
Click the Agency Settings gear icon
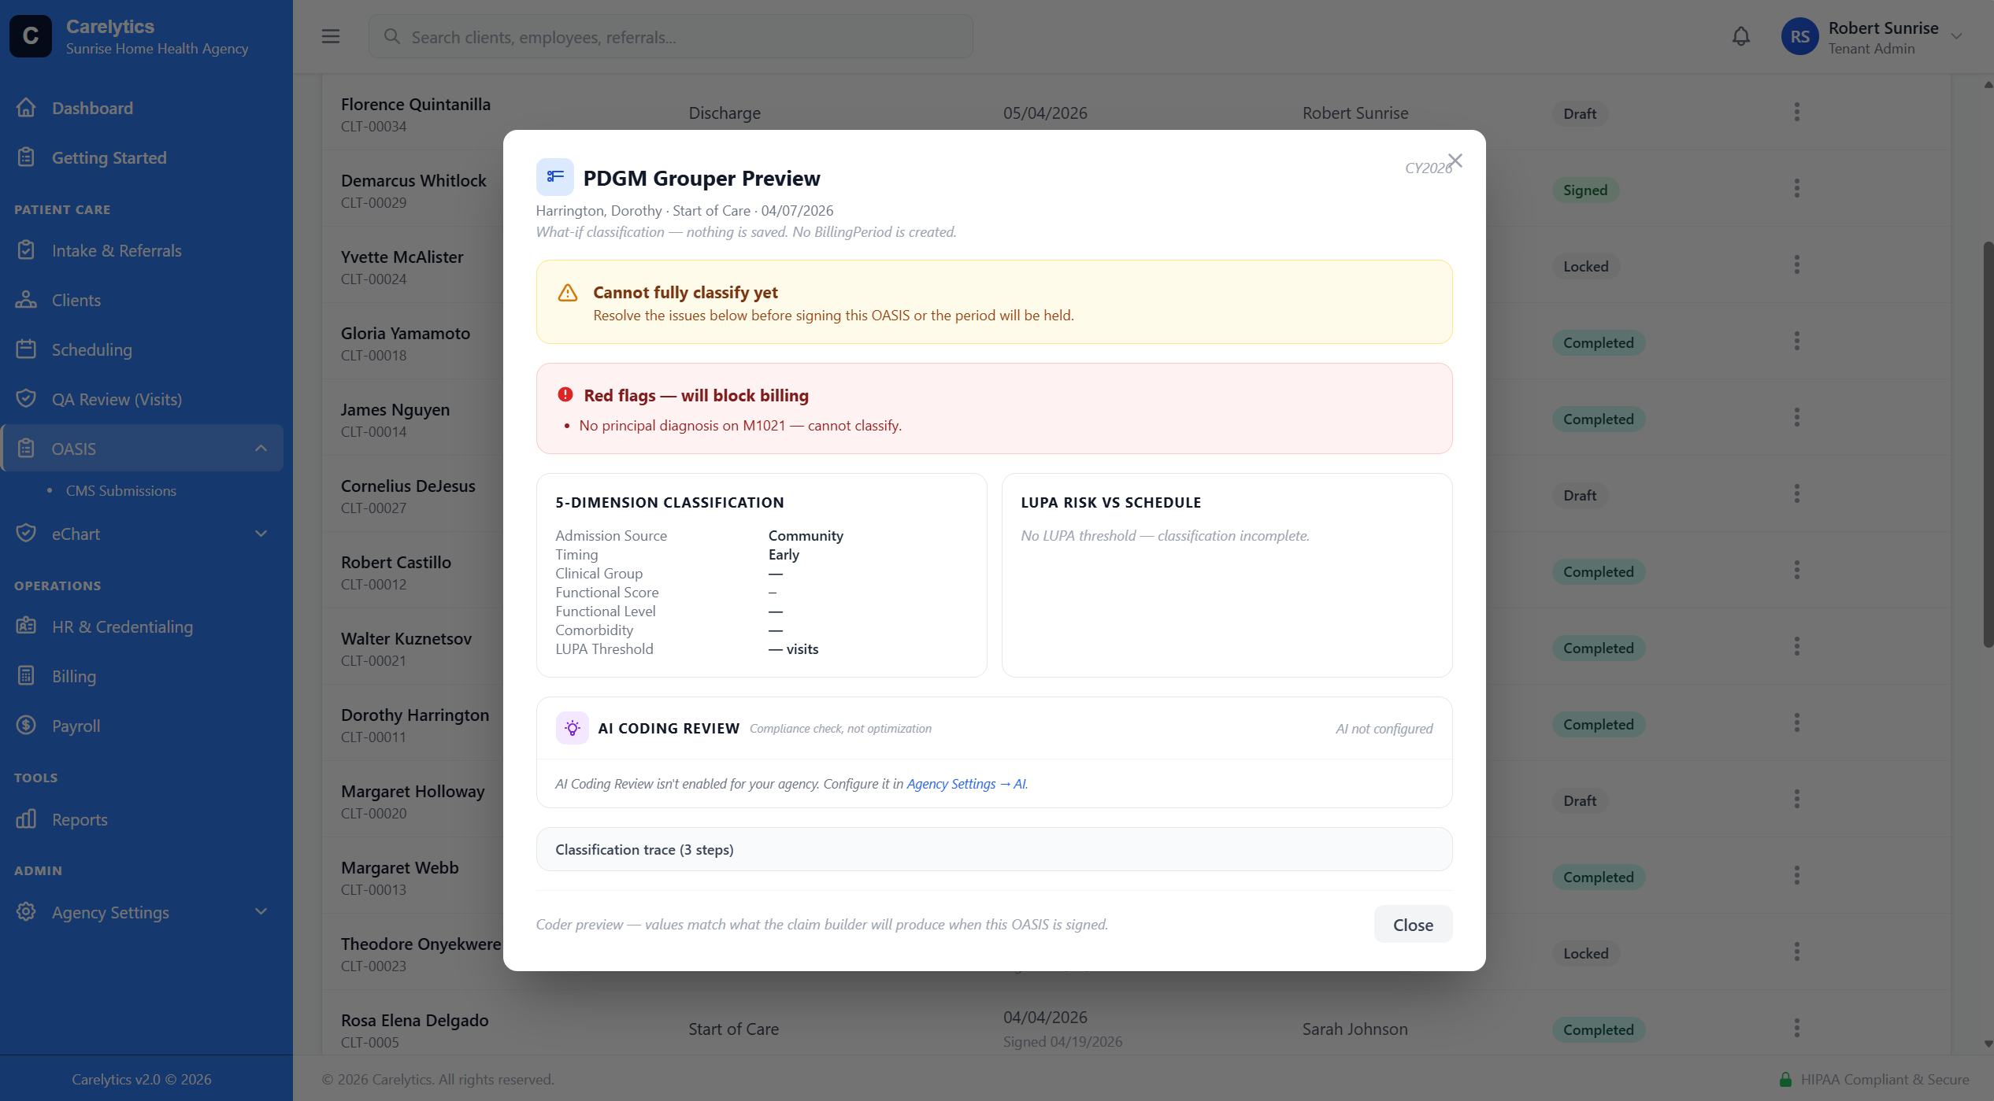click(26, 912)
